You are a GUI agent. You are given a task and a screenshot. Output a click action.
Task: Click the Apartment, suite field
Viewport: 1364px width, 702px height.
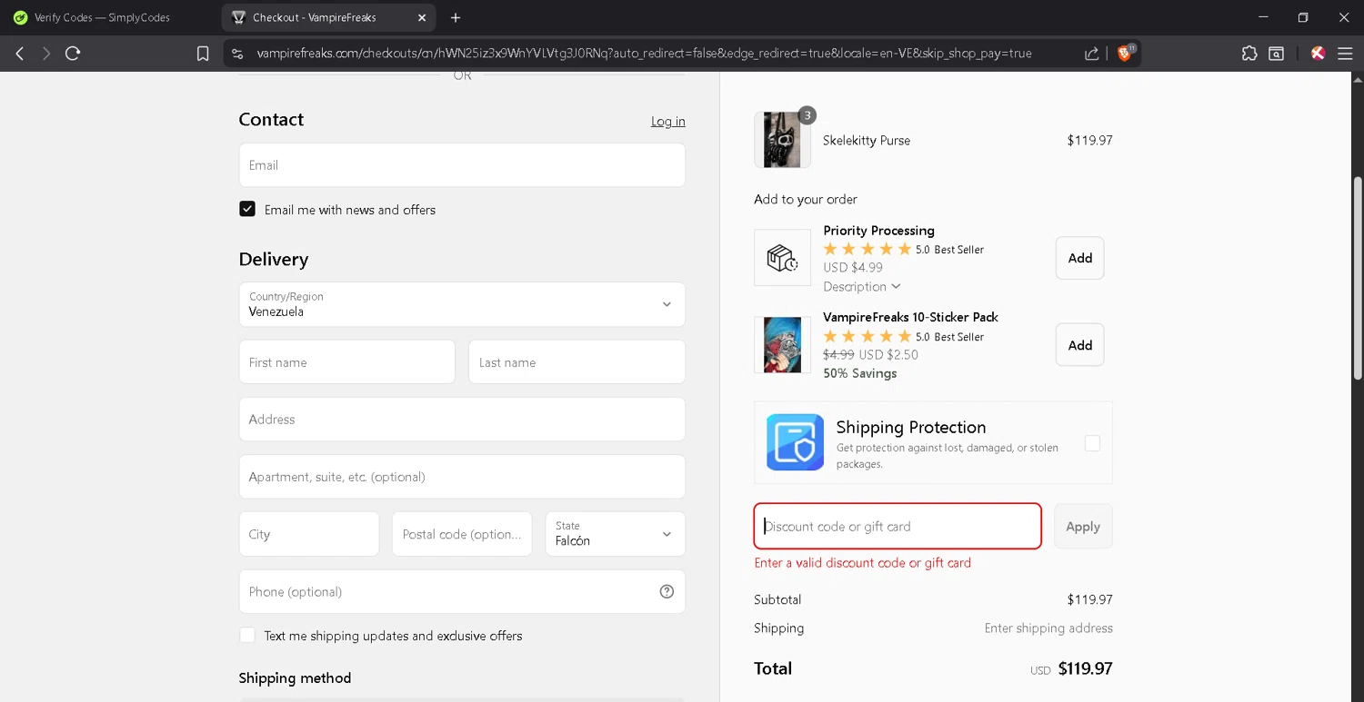(x=462, y=476)
